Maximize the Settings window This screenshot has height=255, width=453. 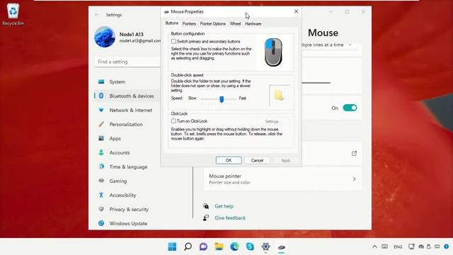coord(348,11)
